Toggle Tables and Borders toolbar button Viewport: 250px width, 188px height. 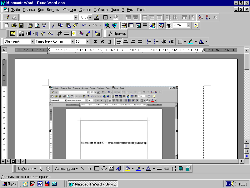[x=124, y=25]
